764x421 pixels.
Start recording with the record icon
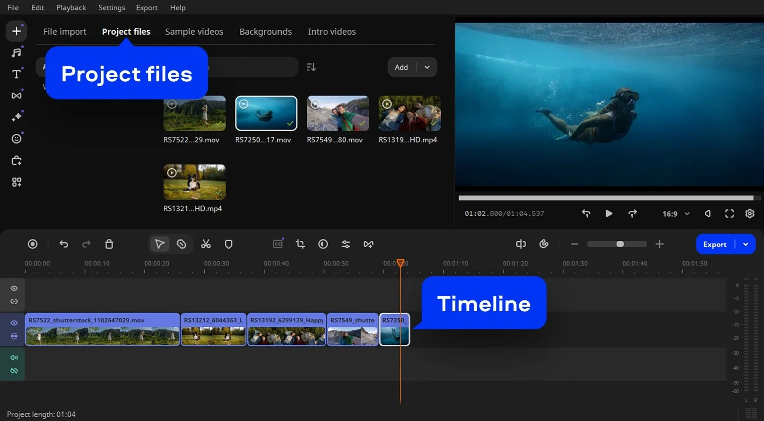coord(33,244)
